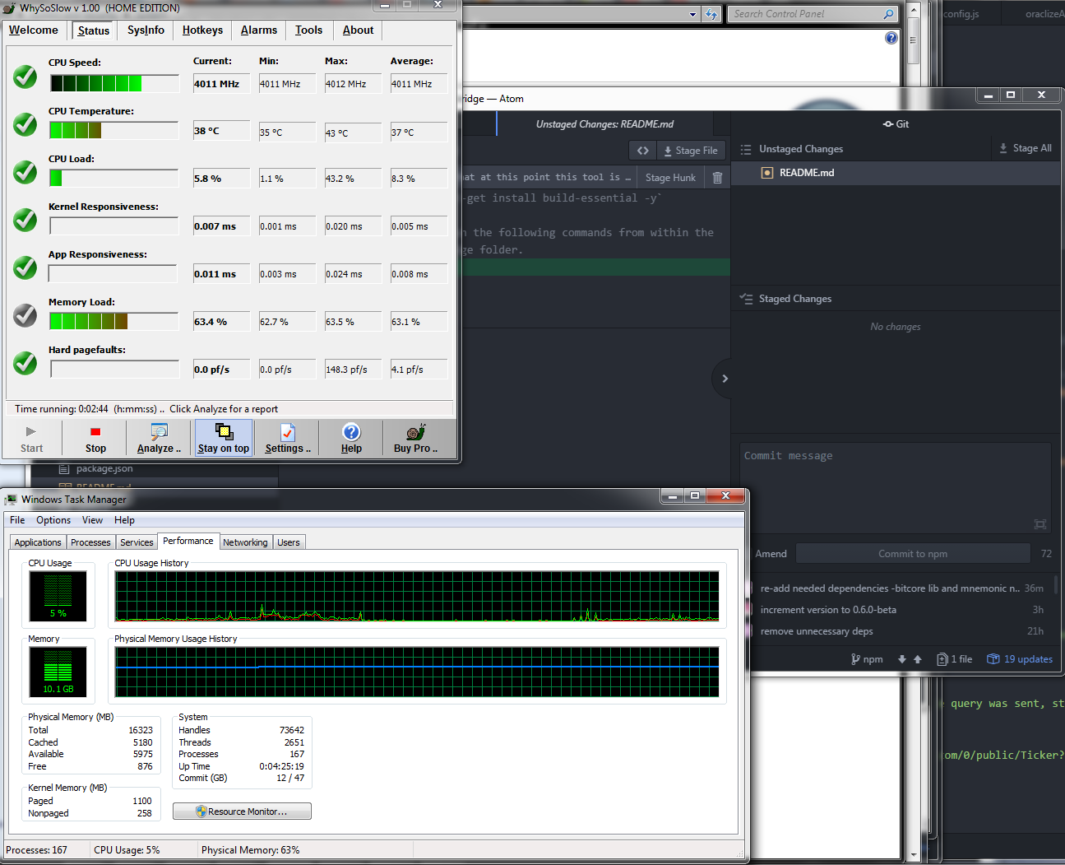Click the fetch down arrow in Atom status bar
Image resolution: width=1065 pixels, height=865 pixels.
click(902, 659)
